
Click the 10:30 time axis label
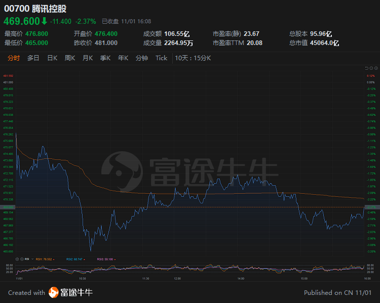click(x=83, y=279)
